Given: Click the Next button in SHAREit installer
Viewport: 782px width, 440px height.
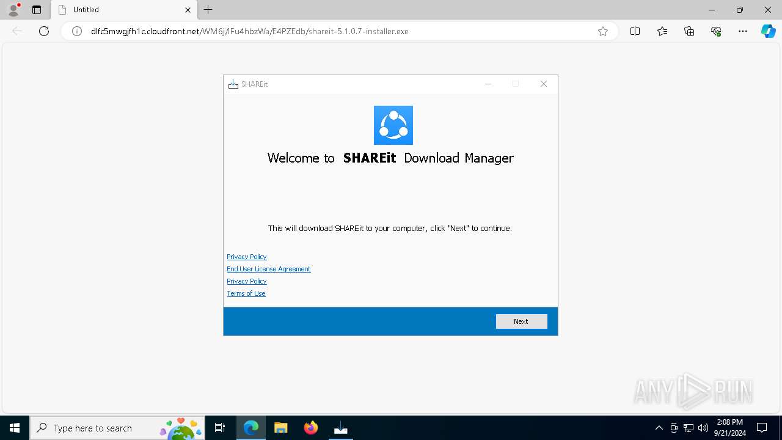Looking at the screenshot, I should click(x=521, y=321).
